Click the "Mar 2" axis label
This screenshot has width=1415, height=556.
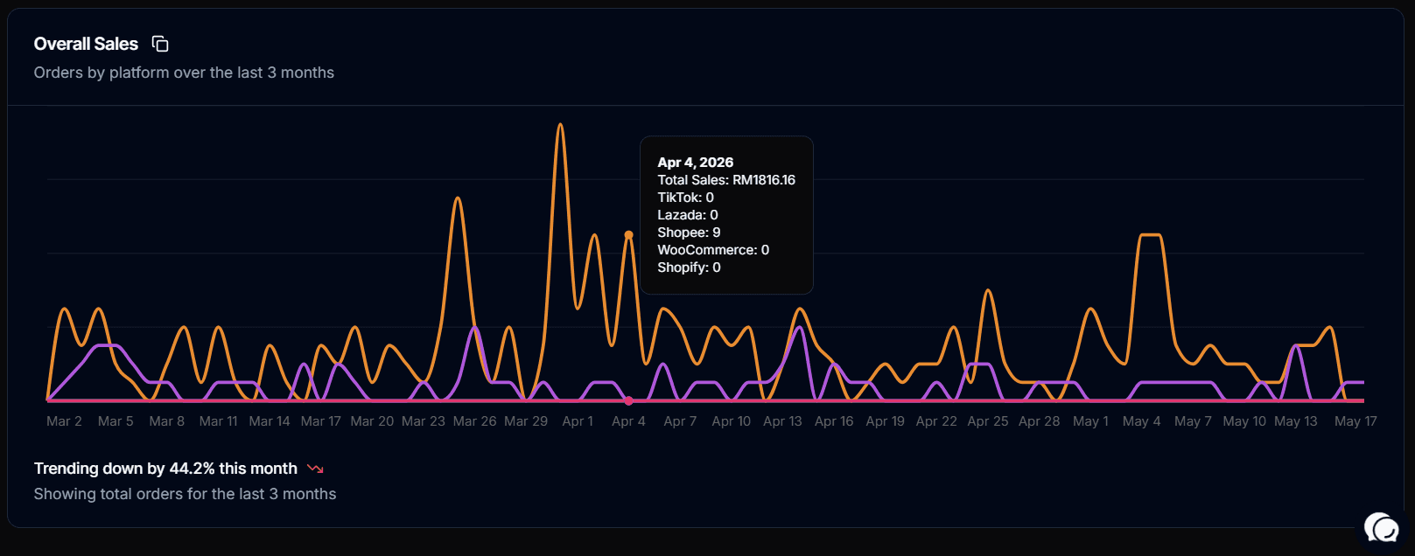click(64, 421)
